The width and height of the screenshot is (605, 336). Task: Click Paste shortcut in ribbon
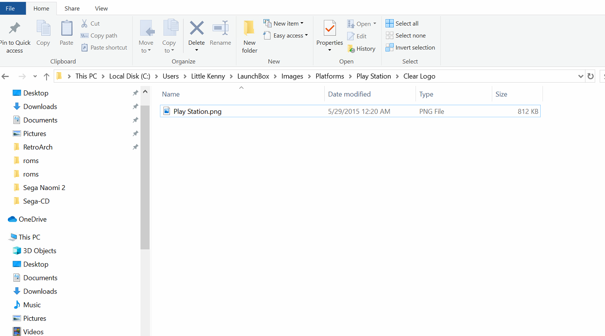click(x=104, y=48)
